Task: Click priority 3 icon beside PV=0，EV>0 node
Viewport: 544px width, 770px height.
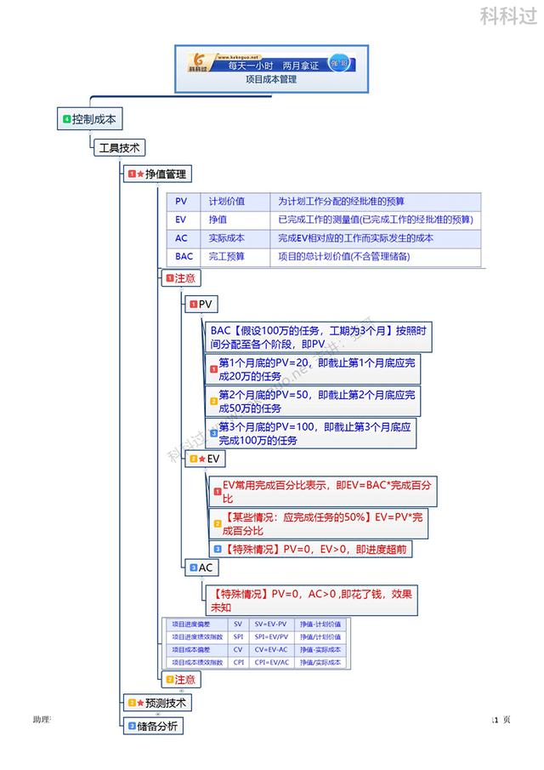Action: (x=218, y=549)
